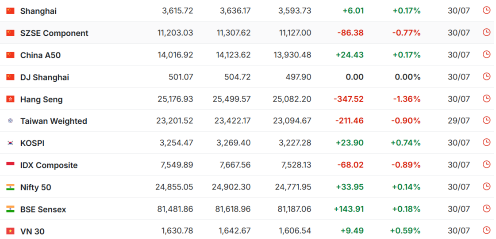496x239 pixels.
Task: Click the India flag beside Nifty 50
Action: click(x=11, y=187)
